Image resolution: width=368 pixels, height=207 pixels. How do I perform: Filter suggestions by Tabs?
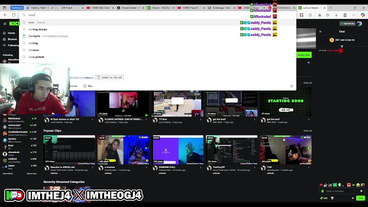[88, 86]
